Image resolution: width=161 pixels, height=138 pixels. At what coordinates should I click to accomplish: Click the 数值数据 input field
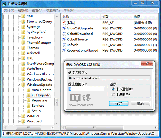[x=87, y=89]
